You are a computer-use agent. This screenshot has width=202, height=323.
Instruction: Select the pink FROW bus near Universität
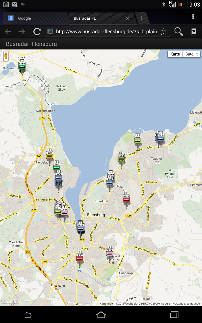(x=110, y=253)
